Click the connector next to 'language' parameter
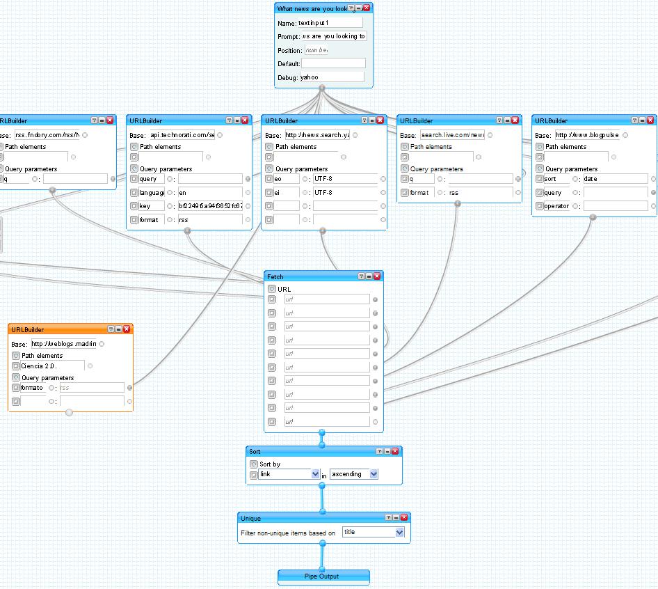This screenshot has width=658, height=589. 170,193
